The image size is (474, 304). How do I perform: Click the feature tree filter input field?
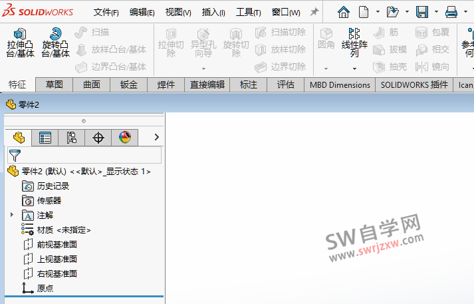[x=84, y=156]
